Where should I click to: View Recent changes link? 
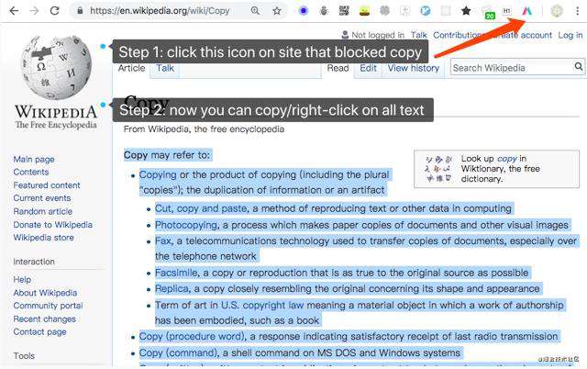(x=45, y=319)
